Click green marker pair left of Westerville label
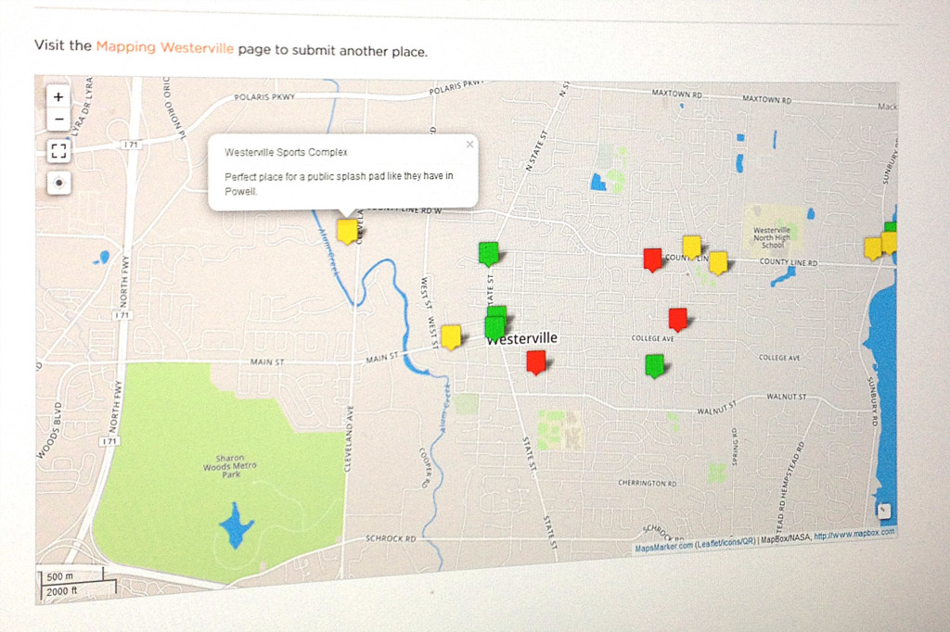Image resolution: width=950 pixels, height=632 pixels. point(495,324)
